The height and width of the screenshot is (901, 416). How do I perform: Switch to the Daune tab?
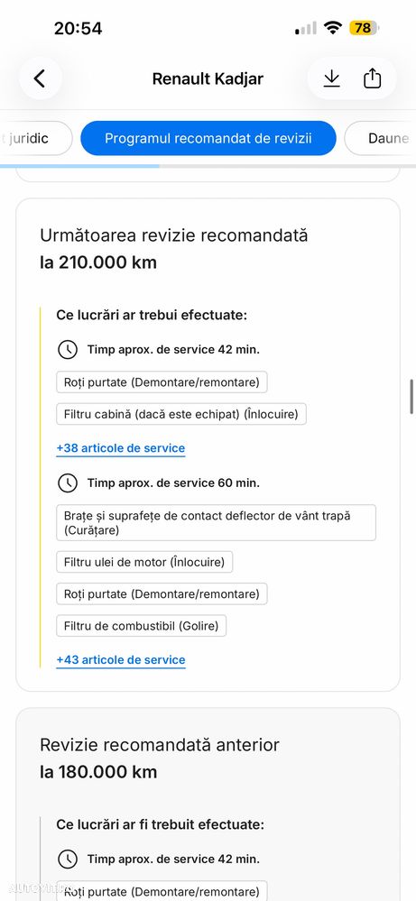[381, 139]
